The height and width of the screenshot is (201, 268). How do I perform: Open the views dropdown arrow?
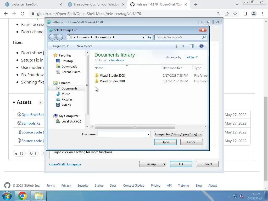pyautogui.click(x=183, y=46)
